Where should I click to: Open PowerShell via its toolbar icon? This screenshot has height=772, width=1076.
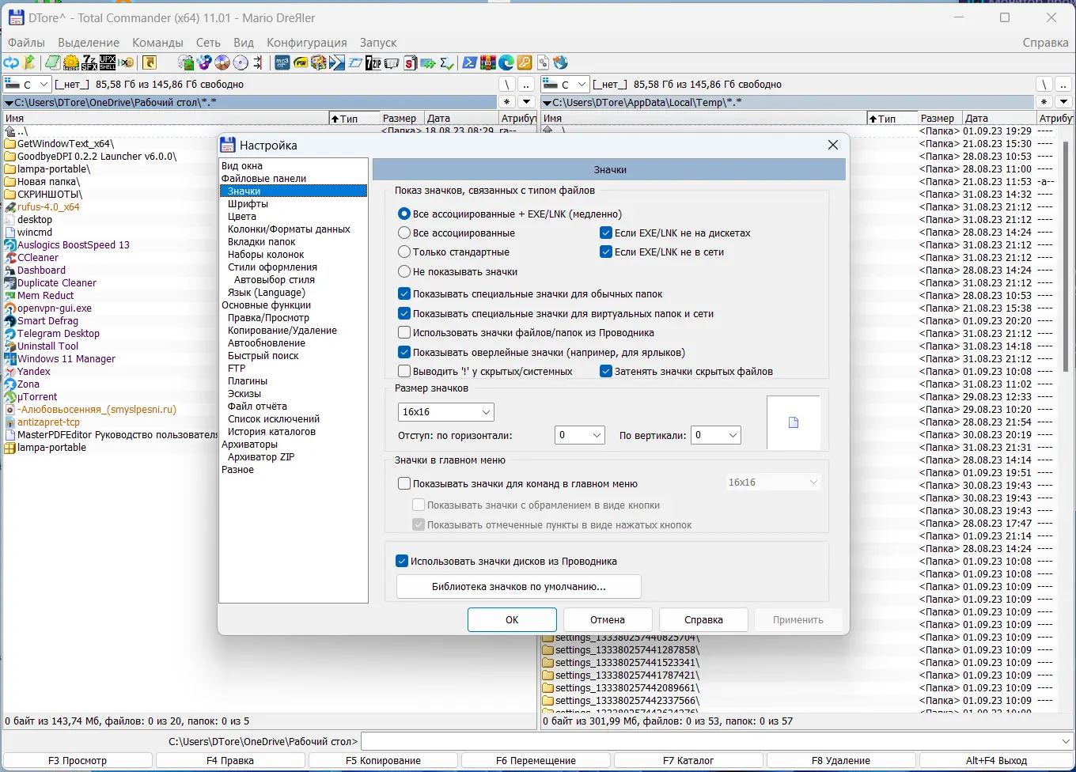(468, 62)
